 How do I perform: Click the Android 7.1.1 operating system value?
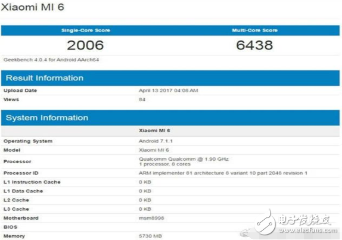click(x=156, y=141)
